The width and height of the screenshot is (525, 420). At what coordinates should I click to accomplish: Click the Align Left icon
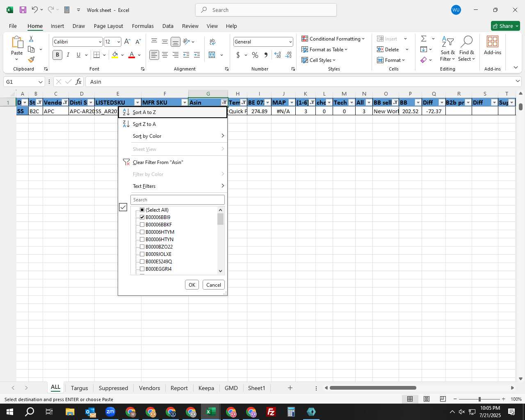[154, 55]
